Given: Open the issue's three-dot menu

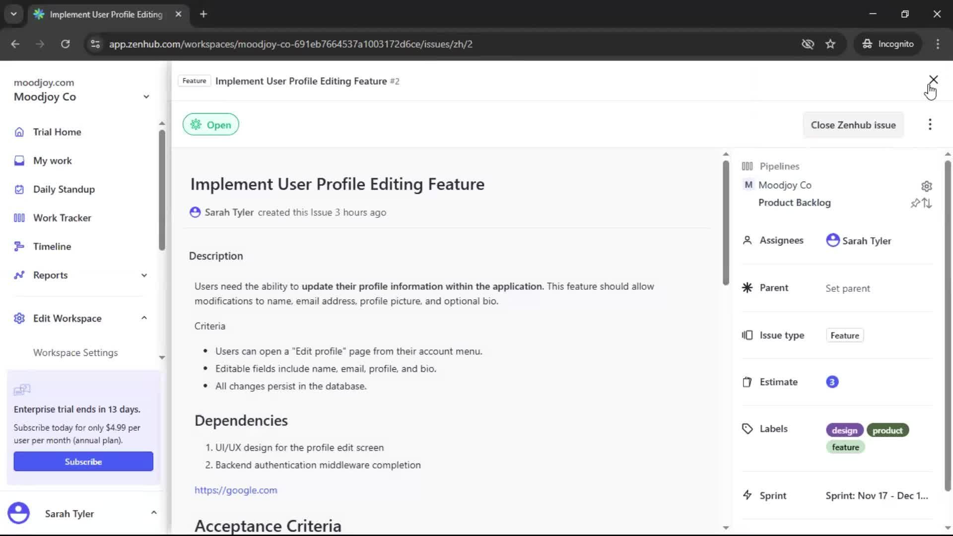Looking at the screenshot, I should [930, 124].
